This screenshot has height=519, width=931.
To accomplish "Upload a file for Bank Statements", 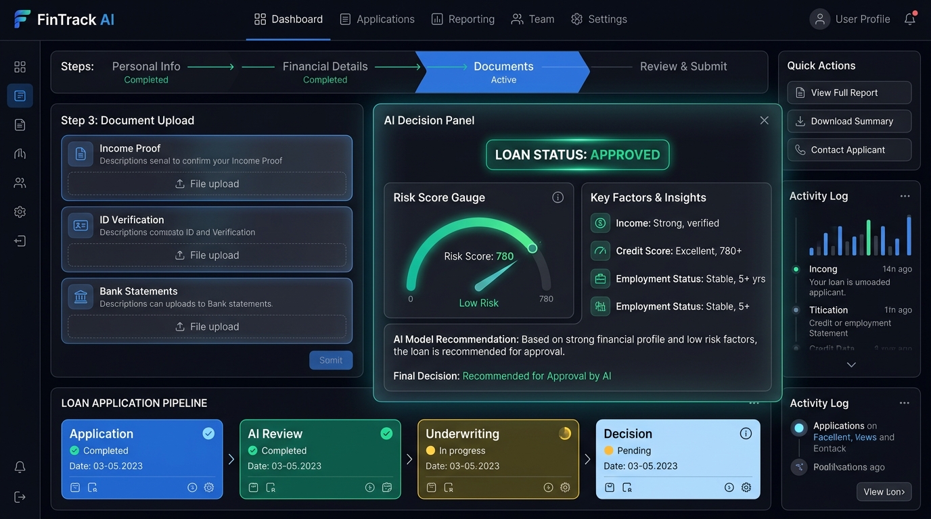I will tap(207, 326).
